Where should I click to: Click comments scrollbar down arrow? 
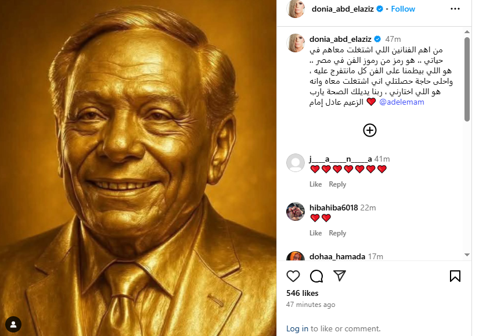point(467,255)
